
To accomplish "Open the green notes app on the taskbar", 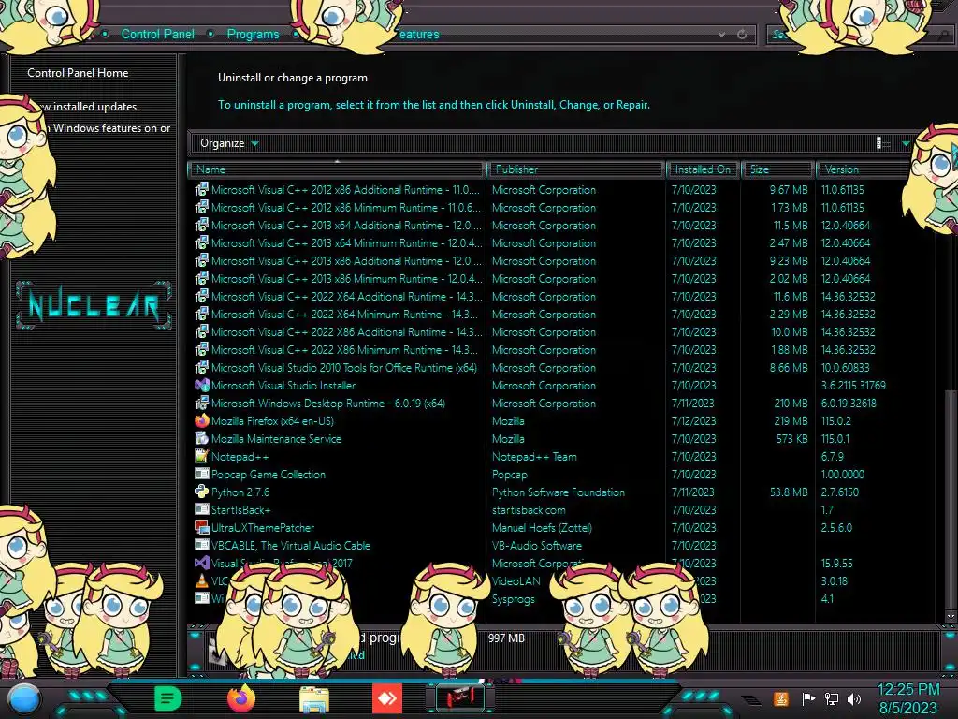I will [168, 698].
